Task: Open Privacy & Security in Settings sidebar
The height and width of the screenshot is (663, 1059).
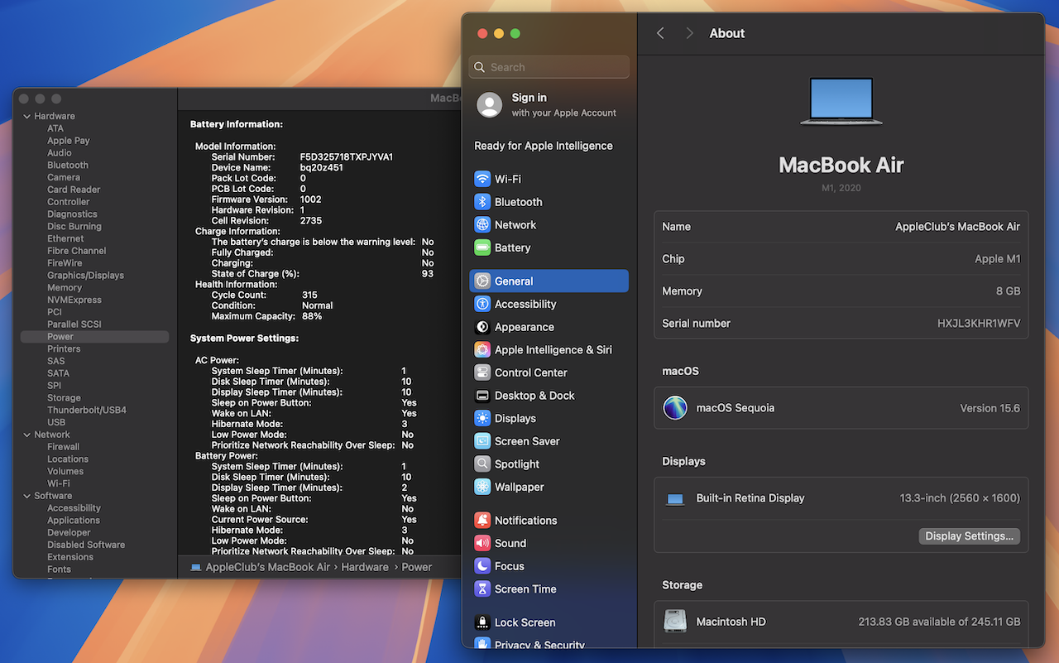Action: (539, 644)
